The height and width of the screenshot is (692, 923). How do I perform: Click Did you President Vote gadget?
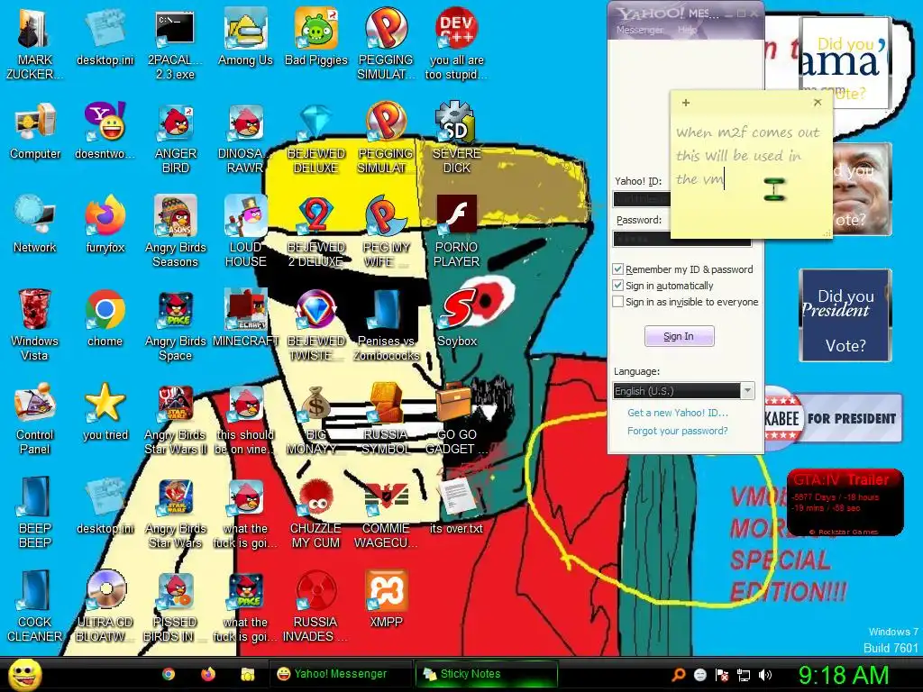coord(845,315)
